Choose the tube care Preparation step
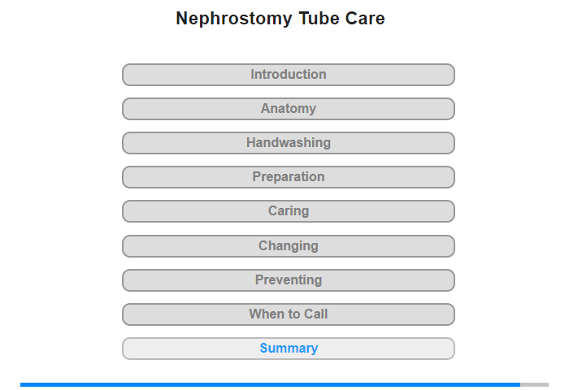This screenshot has height=390, width=569. pyautogui.click(x=288, y=177)
